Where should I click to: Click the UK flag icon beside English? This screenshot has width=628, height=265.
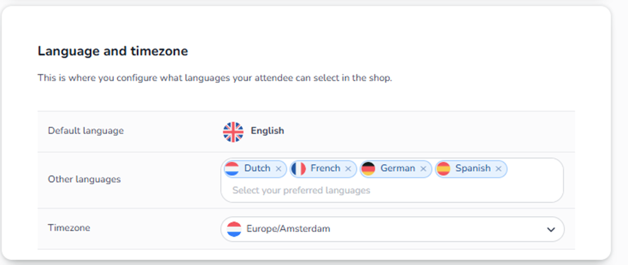coord(233,132)
